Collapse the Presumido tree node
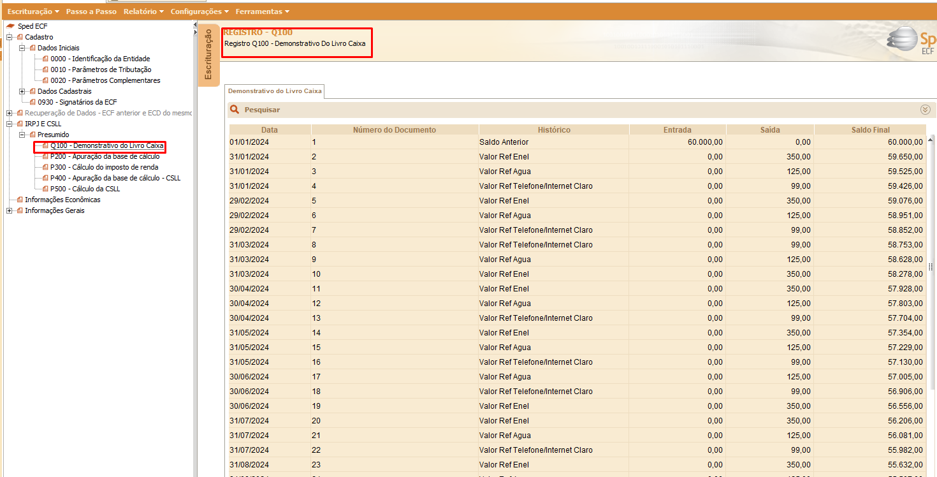937x477 pixels. [22, 135]
